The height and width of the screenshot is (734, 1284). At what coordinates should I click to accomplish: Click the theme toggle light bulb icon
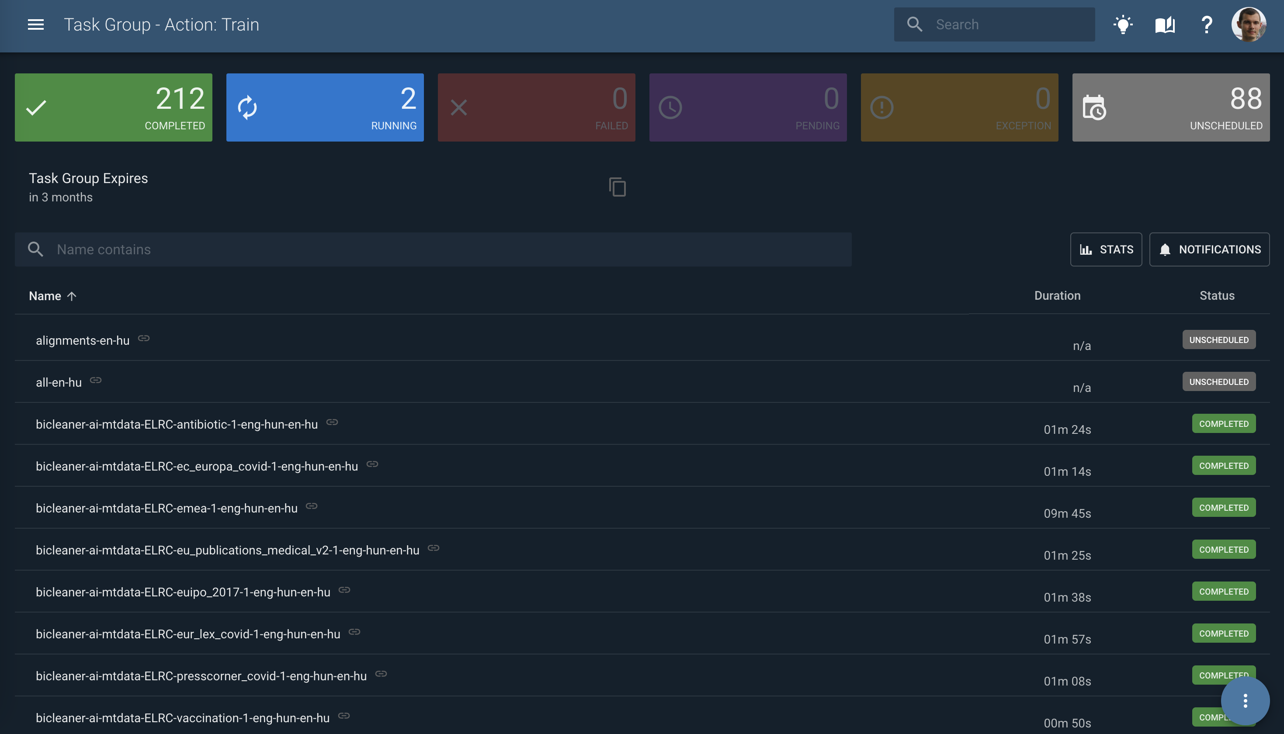(1124, 24)
